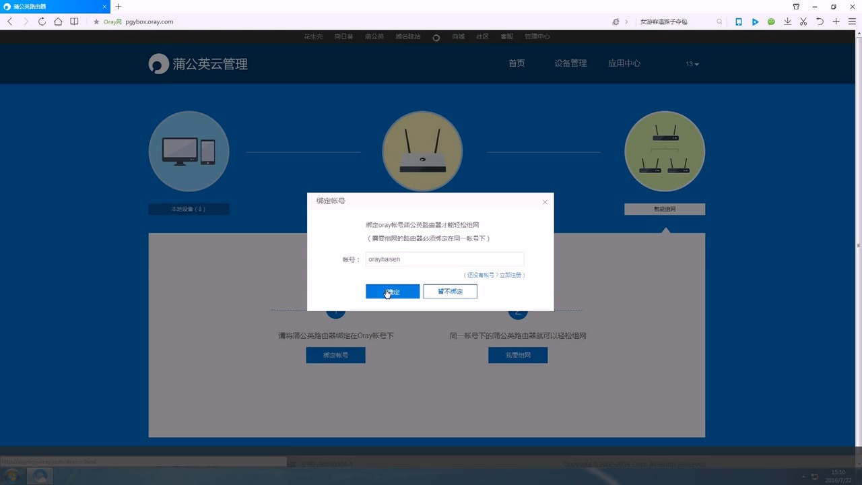Screen dimensions: 862x485
Task: Click the blue play video icon
Action: [755, 22]
